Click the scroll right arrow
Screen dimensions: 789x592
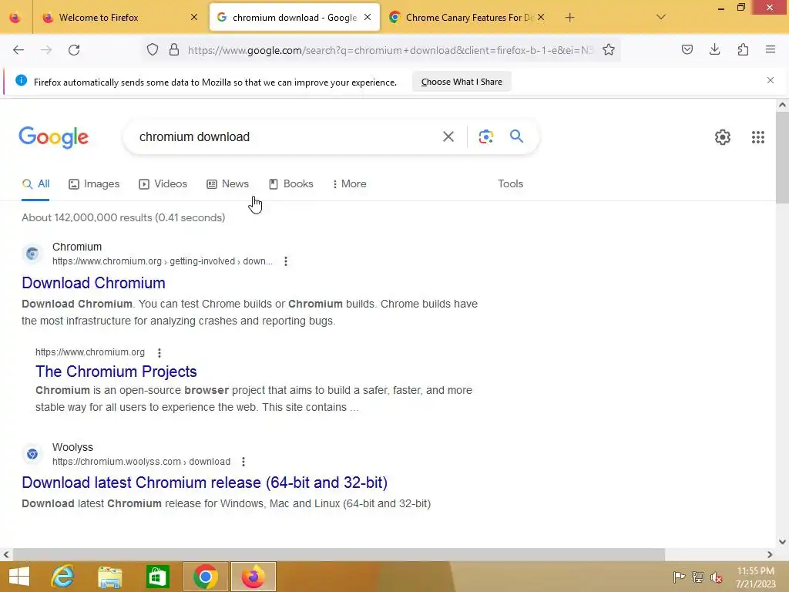pos(770,554)
